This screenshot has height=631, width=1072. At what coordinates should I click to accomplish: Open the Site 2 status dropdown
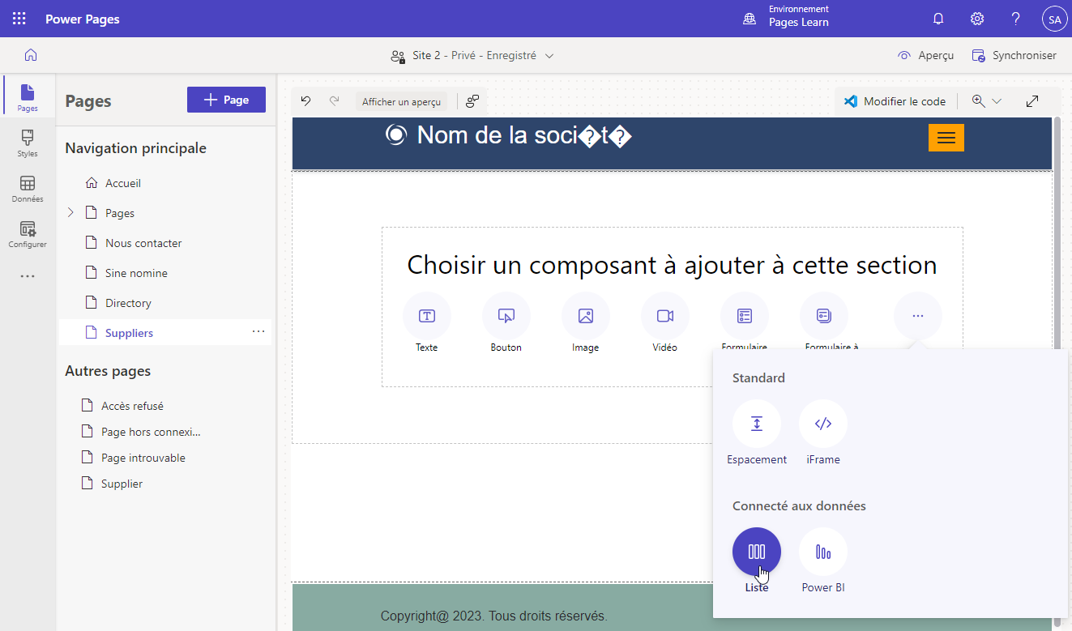click(x=549, y=56)
